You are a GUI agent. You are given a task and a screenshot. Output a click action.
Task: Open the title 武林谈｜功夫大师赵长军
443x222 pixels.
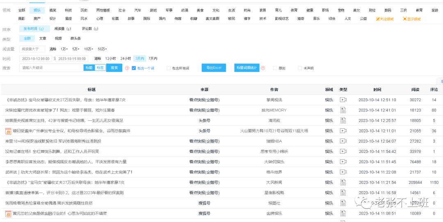(x=69, y=172)
